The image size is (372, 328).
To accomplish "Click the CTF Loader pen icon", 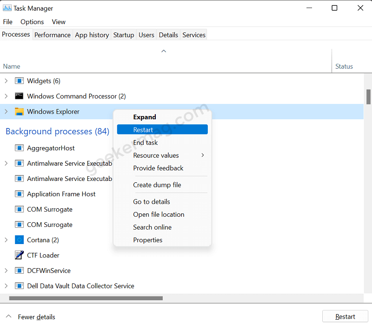I will 19,255.
